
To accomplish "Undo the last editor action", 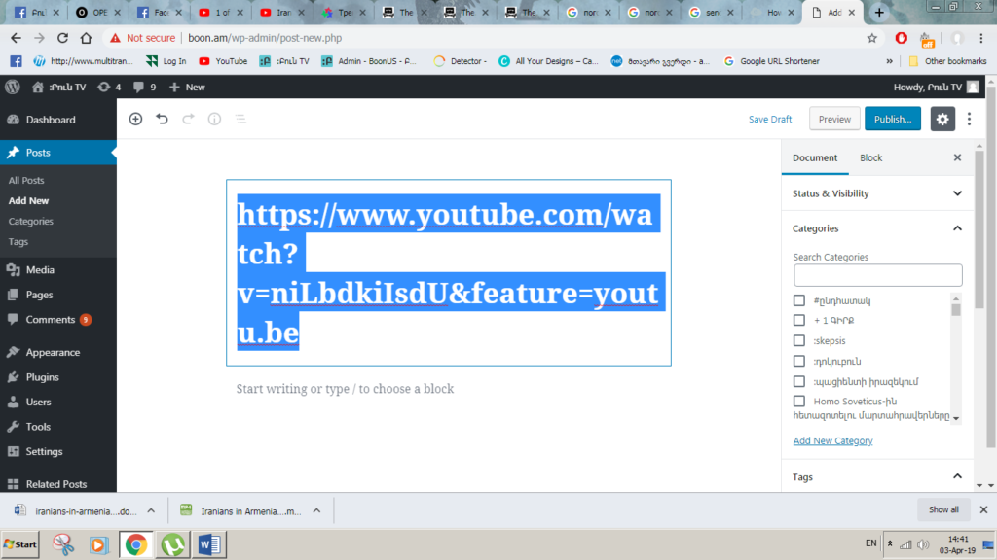I will [163, 119].
